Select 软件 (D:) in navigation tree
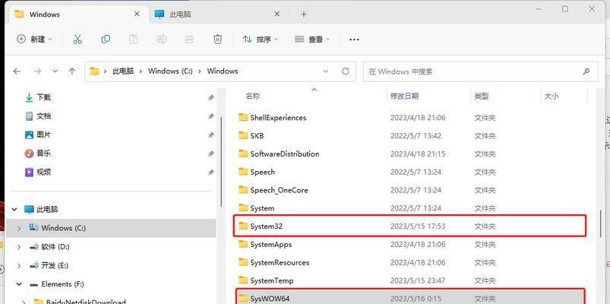Image resolution: width=610 pixels, height=304 pixels. 55,247
